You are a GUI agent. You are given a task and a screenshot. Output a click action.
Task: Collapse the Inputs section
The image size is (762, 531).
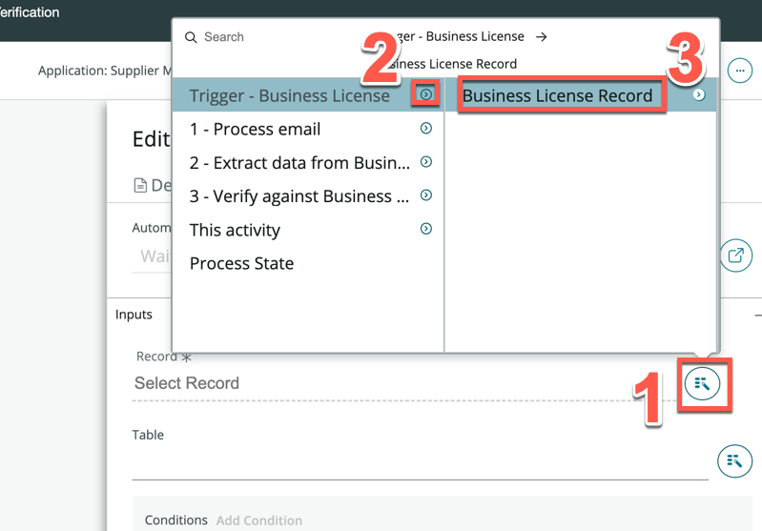(757, 315)
